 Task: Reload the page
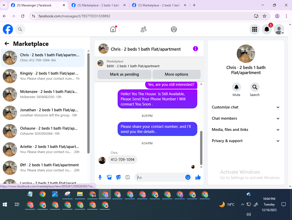[23, 16]
